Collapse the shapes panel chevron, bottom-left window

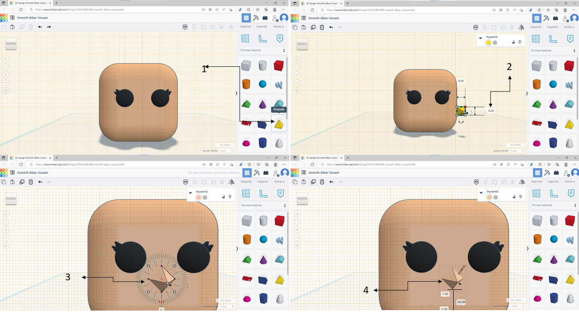[237, 248]
